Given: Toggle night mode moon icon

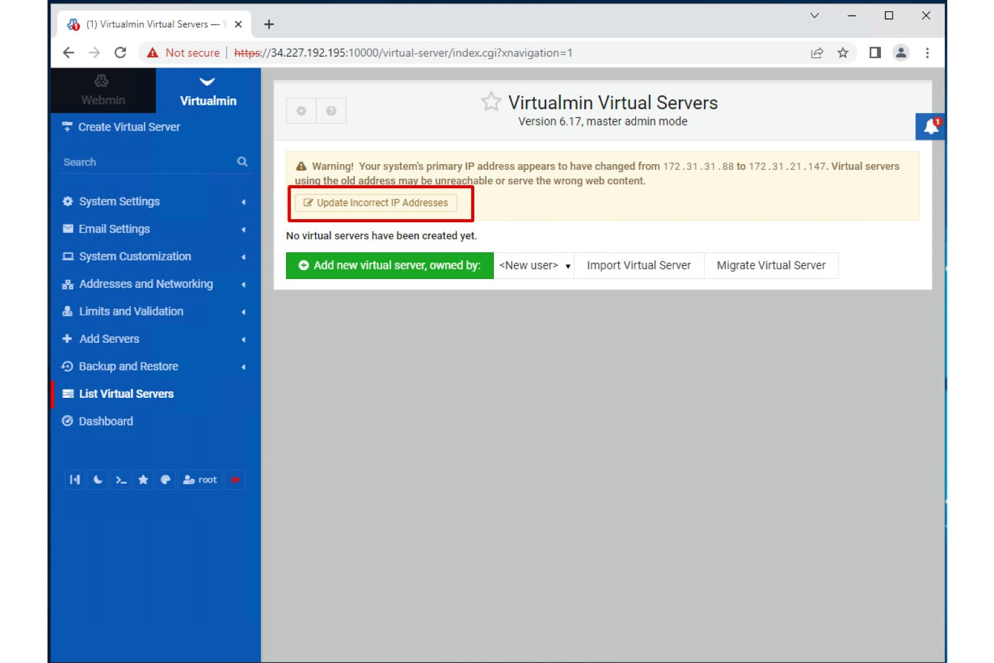Looking at the screenshot, I should click(98, 480).
